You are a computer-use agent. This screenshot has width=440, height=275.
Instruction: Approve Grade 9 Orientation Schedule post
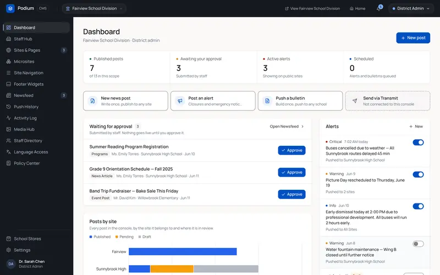(x=291, y=172)
